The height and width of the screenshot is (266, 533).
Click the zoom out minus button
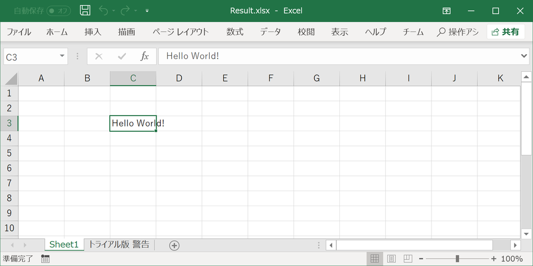[x=421, y=259]
